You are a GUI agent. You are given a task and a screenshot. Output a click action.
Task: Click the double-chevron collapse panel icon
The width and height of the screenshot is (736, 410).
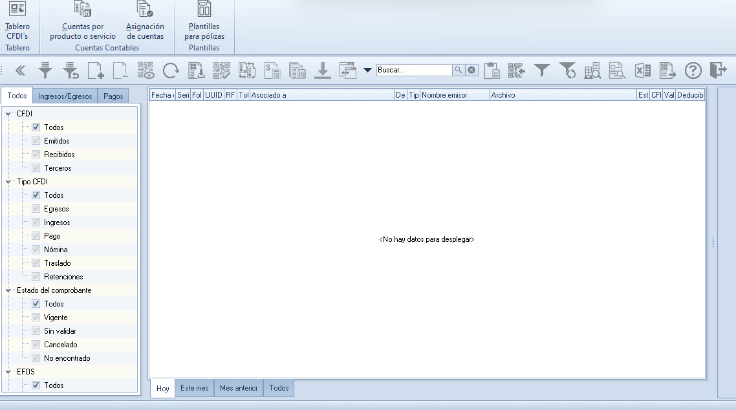point(20,70)
